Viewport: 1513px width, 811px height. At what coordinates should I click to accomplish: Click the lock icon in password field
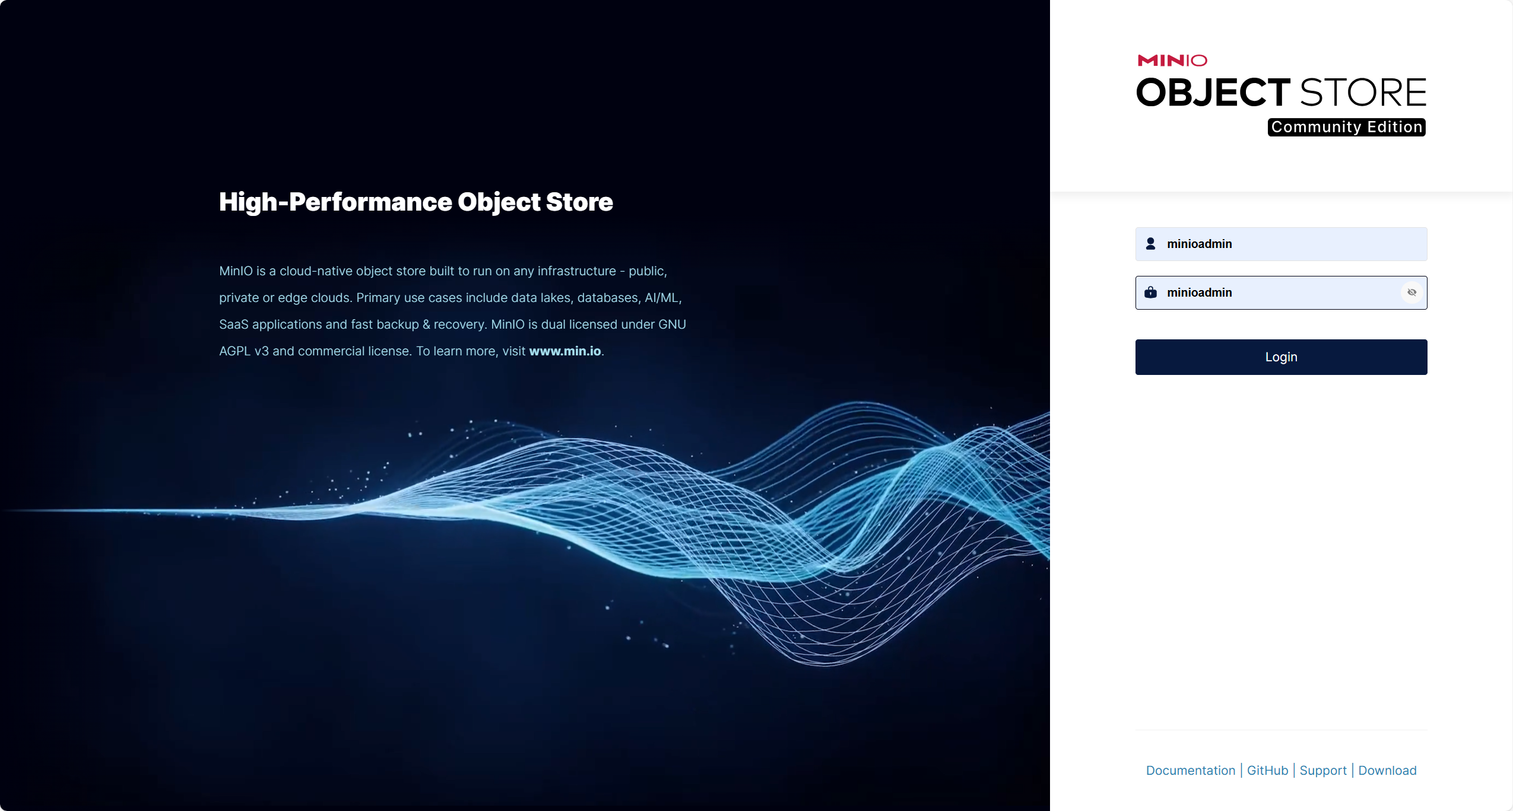tap(1150, 292)
